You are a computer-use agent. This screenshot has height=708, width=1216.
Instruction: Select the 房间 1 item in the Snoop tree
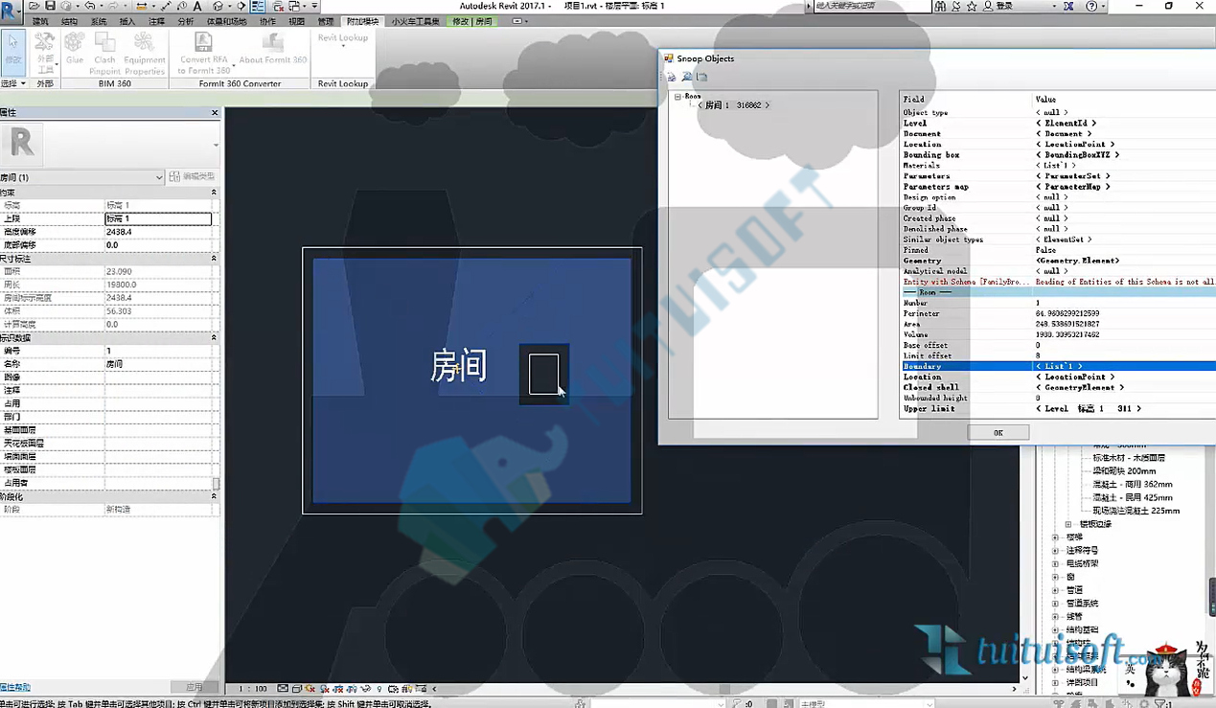(733, 105)
